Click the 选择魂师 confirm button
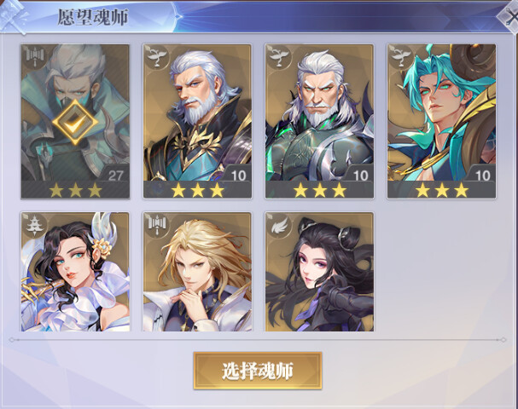 [258, 371]
